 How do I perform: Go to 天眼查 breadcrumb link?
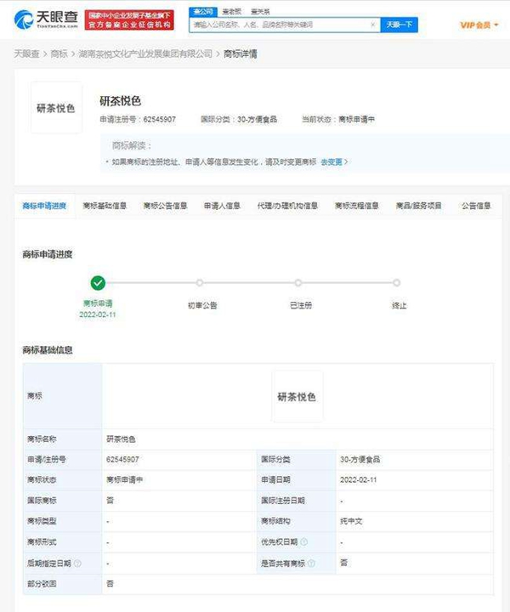26,54
